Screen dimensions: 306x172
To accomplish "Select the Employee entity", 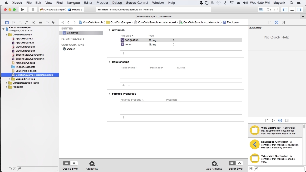I will click(x=72, y=33).
